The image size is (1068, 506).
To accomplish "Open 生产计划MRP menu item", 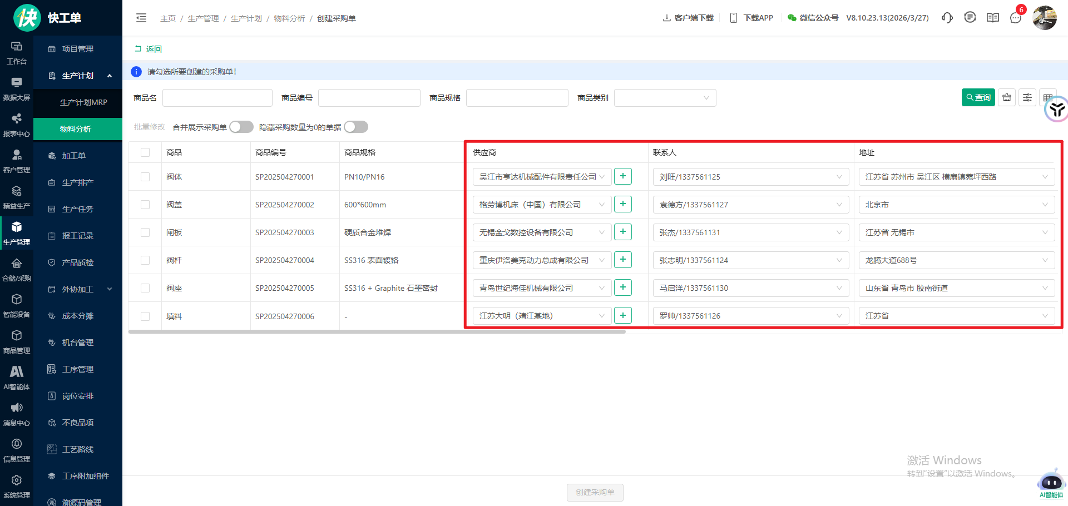I will [x=83, y=102].
